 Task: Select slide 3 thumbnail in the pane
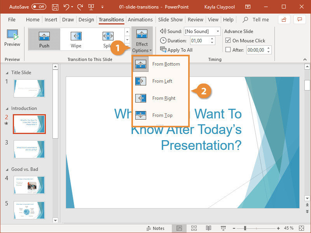29,150
